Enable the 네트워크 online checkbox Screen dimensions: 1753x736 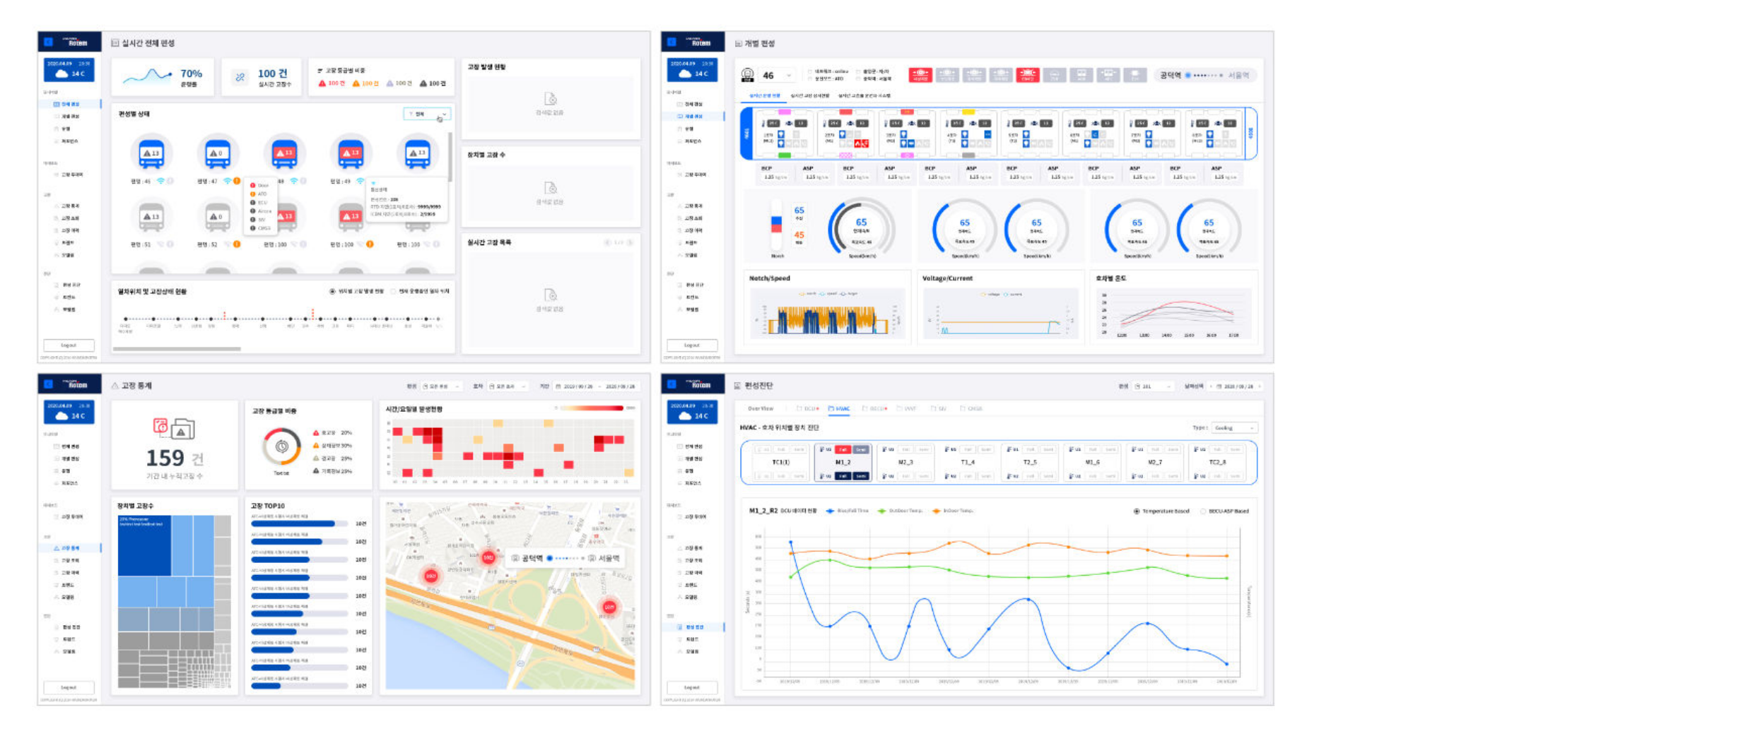coord(809,71)
